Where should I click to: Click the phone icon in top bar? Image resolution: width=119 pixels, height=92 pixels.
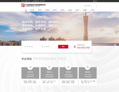tap(32, 1)
